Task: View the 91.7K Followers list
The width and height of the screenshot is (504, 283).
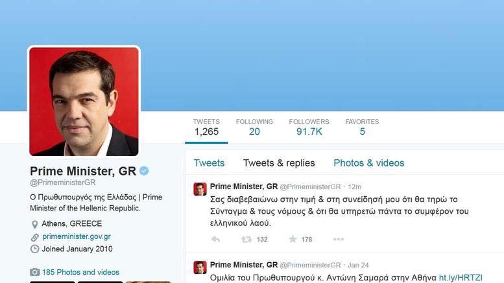Action: [309, 128]
